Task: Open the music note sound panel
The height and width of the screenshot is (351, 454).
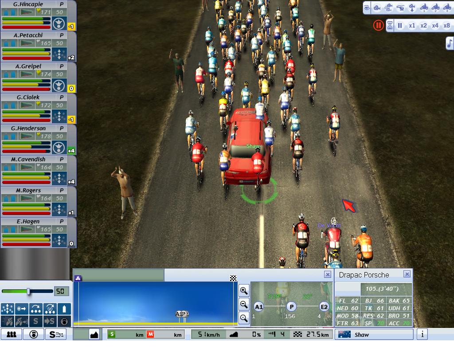Action: (x=449, y=43)
